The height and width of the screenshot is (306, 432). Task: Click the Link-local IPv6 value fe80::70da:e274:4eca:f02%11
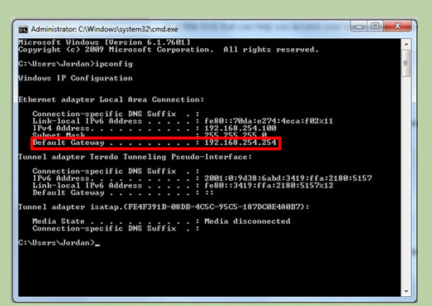tap(268, 121)
